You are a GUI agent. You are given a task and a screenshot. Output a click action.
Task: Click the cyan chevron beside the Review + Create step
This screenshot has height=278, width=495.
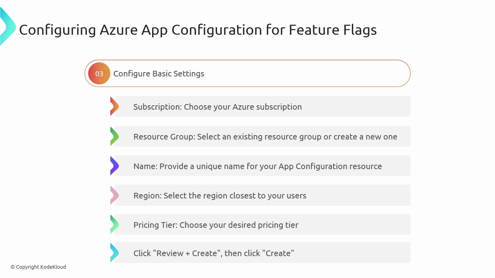114,253
